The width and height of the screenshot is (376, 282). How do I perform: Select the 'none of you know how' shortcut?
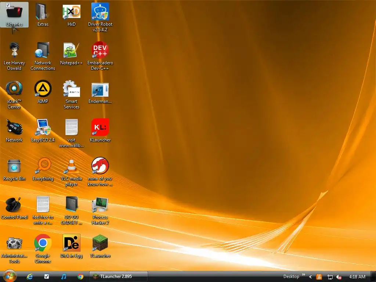click(x=100, y=172)
